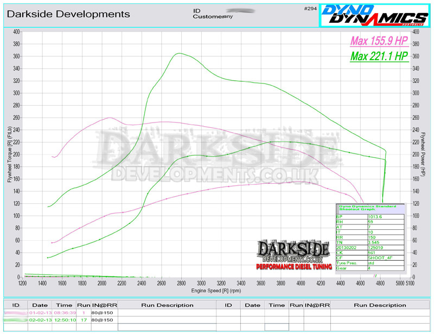
Task: Select the RR value '150' in info box
Action: (372, 237)
